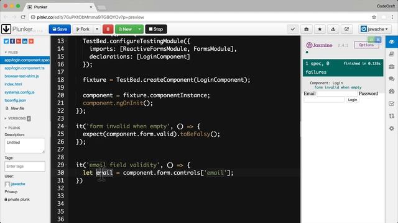Click the checkmark toolbar icon
The height and width of the screenshot is (223, 398).
293,29
